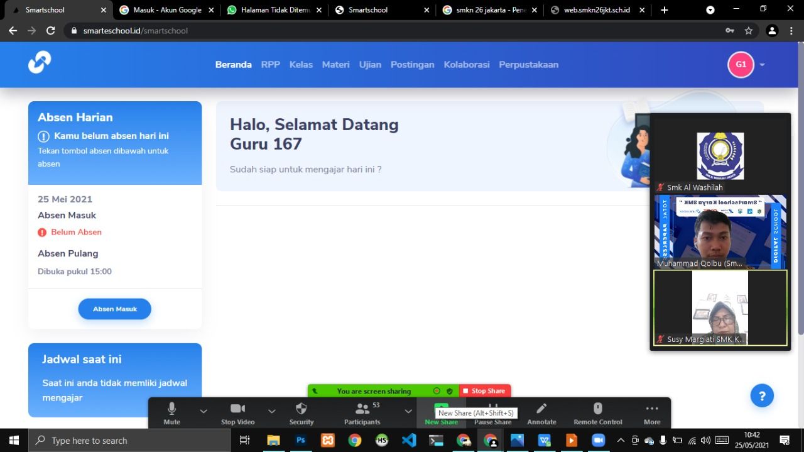Viewport: 804px width, 452px height.
Task: Open the More options ellipsis
Action: [651, 409]
